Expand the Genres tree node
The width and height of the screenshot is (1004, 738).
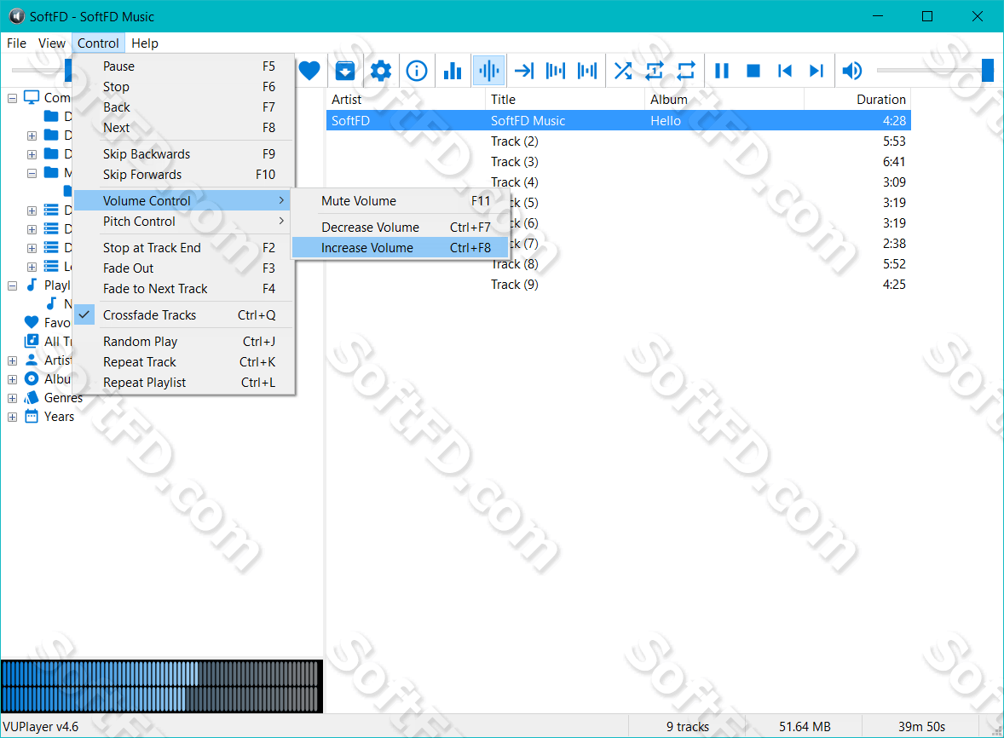coord(12,398)
